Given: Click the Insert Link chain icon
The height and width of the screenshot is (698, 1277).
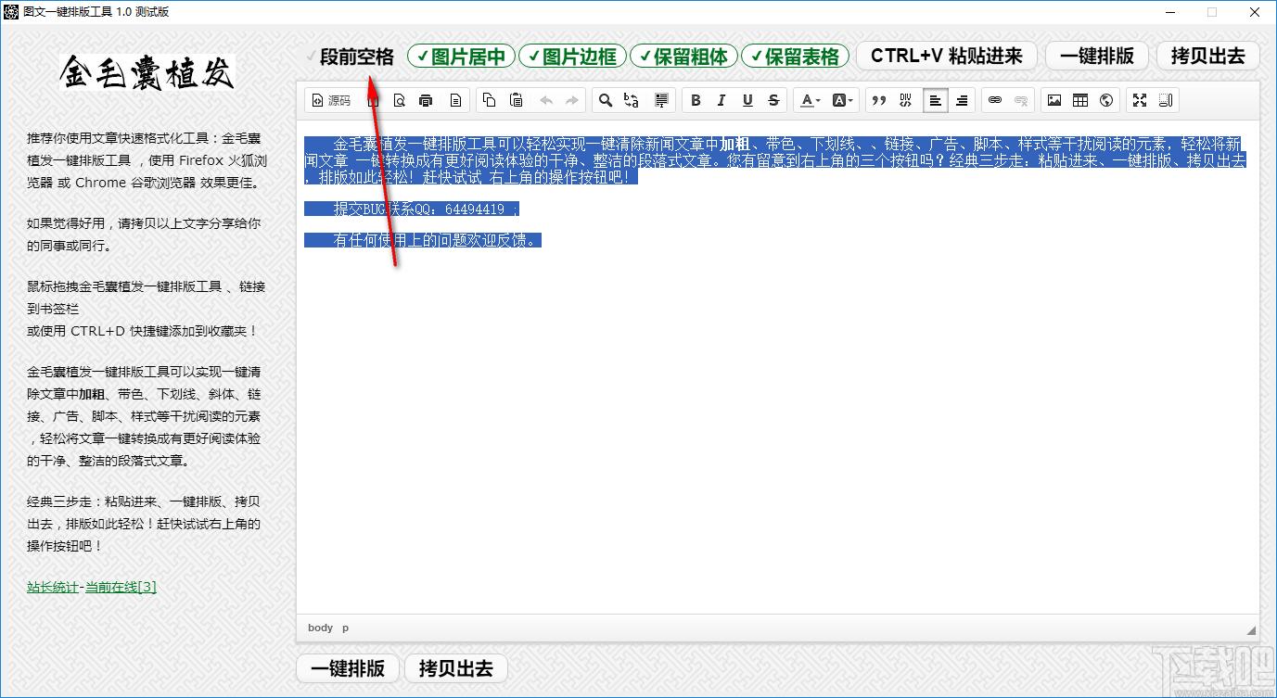Looking at the screenshot, I should tap(995, 100).
